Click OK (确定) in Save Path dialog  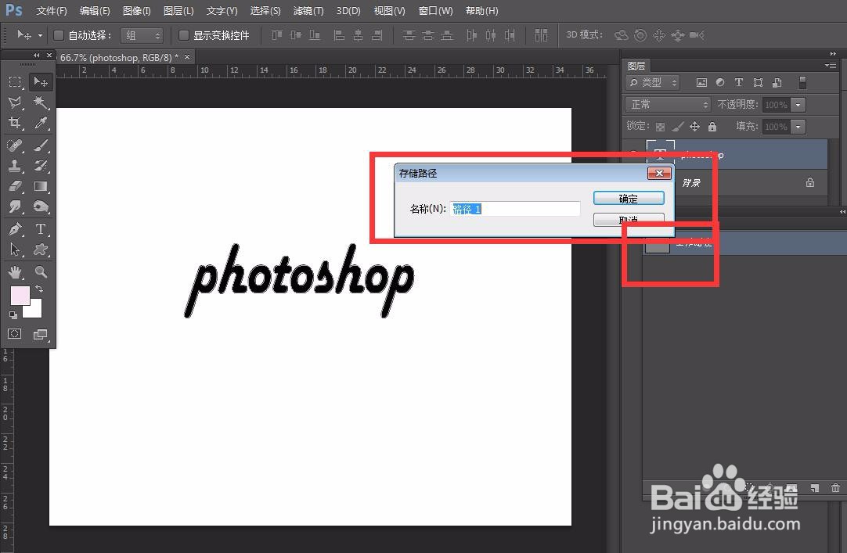[x=629, y=199]
